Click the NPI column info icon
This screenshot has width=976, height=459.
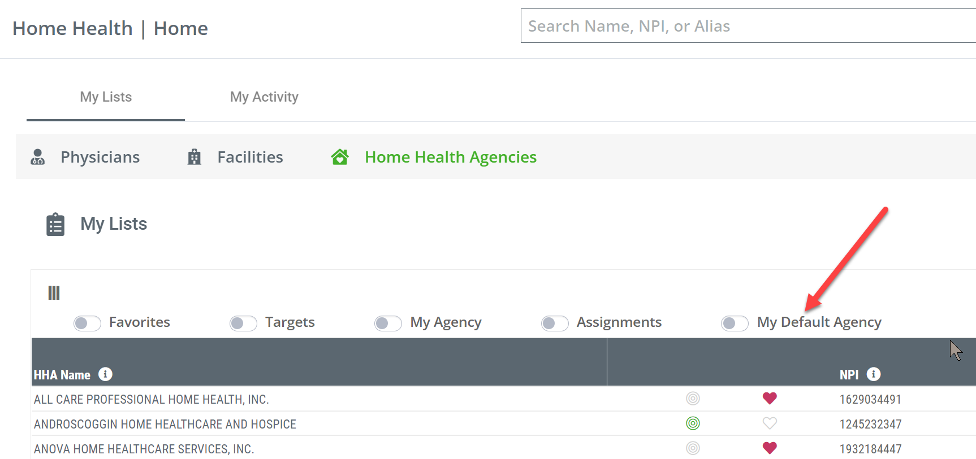pyautogui.click(x=874, y=374)
